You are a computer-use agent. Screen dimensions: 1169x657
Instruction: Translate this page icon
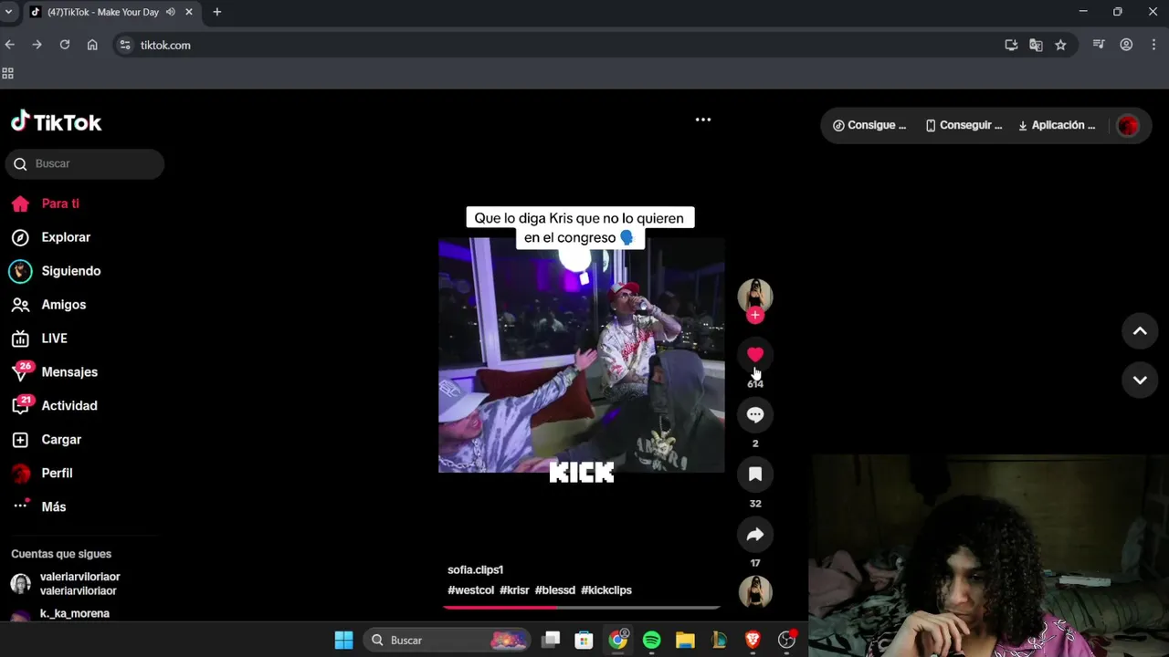coord(1036,45)
